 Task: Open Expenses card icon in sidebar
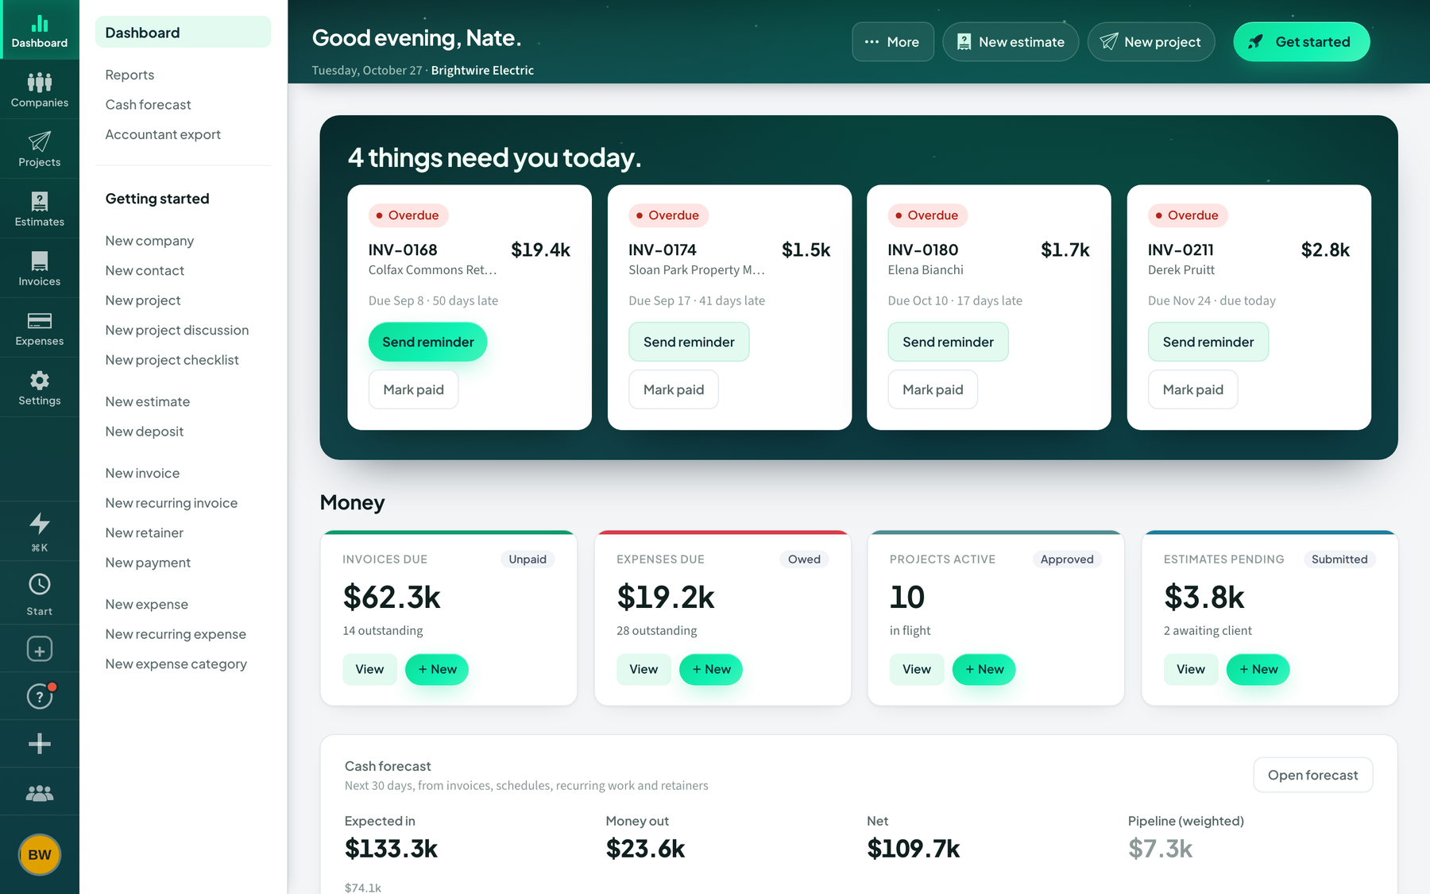click(39, 327)
